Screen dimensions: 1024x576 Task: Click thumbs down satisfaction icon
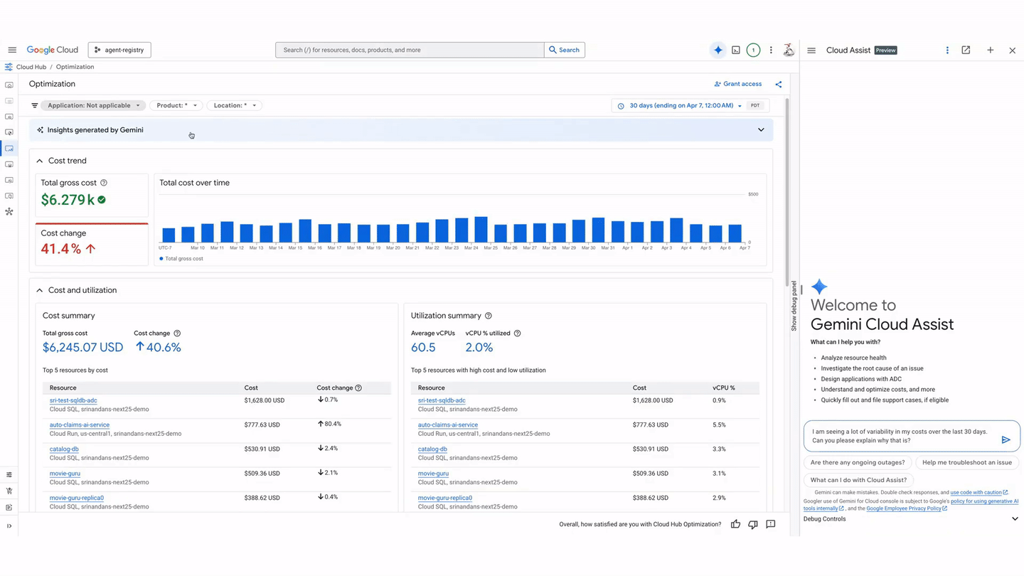pos(753,524)
